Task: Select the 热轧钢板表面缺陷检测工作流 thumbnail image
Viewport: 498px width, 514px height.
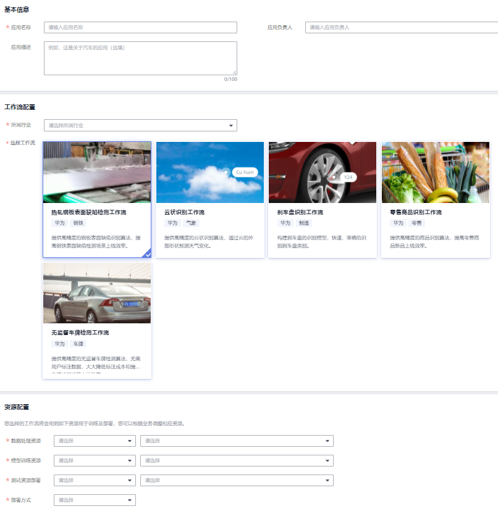Action: [x=97, y=172]
